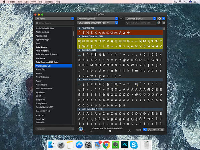
Task: Open Evernote from the Dock
Action: click(115, 145)
